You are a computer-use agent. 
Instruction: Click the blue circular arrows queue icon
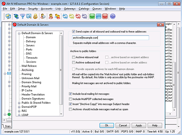pos(65,16)
